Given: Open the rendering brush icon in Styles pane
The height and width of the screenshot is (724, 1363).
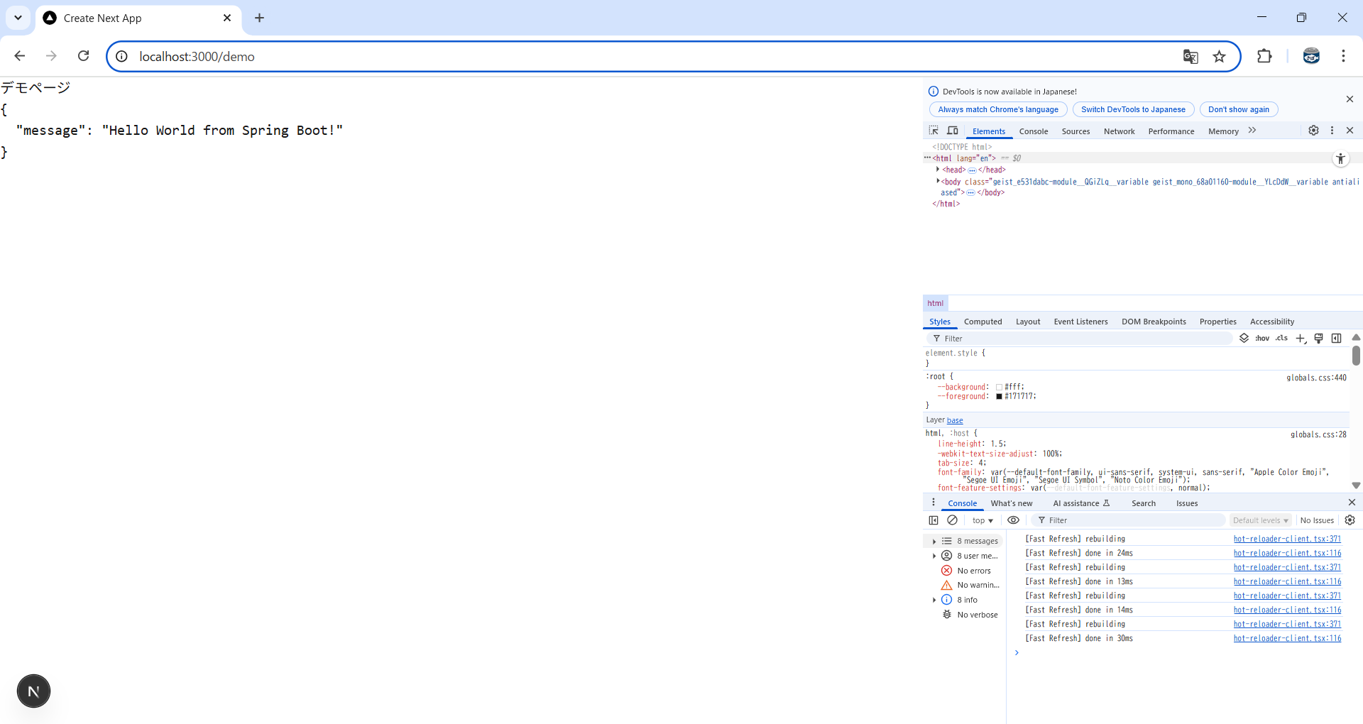Looking at the screenshot, I should pos(1318,338).
